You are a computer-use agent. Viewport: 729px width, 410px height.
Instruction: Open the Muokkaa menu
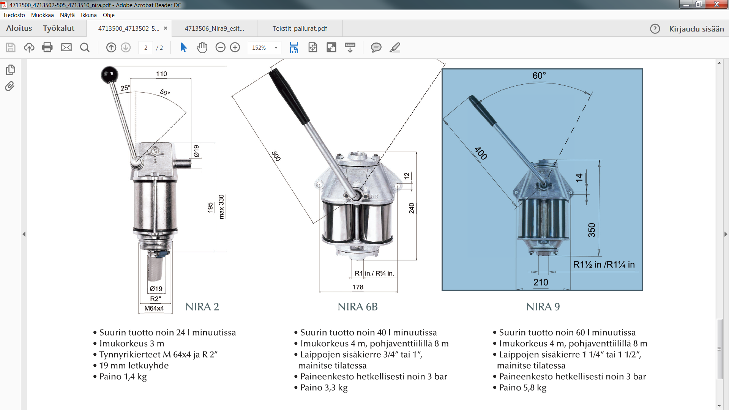point(42,15)
